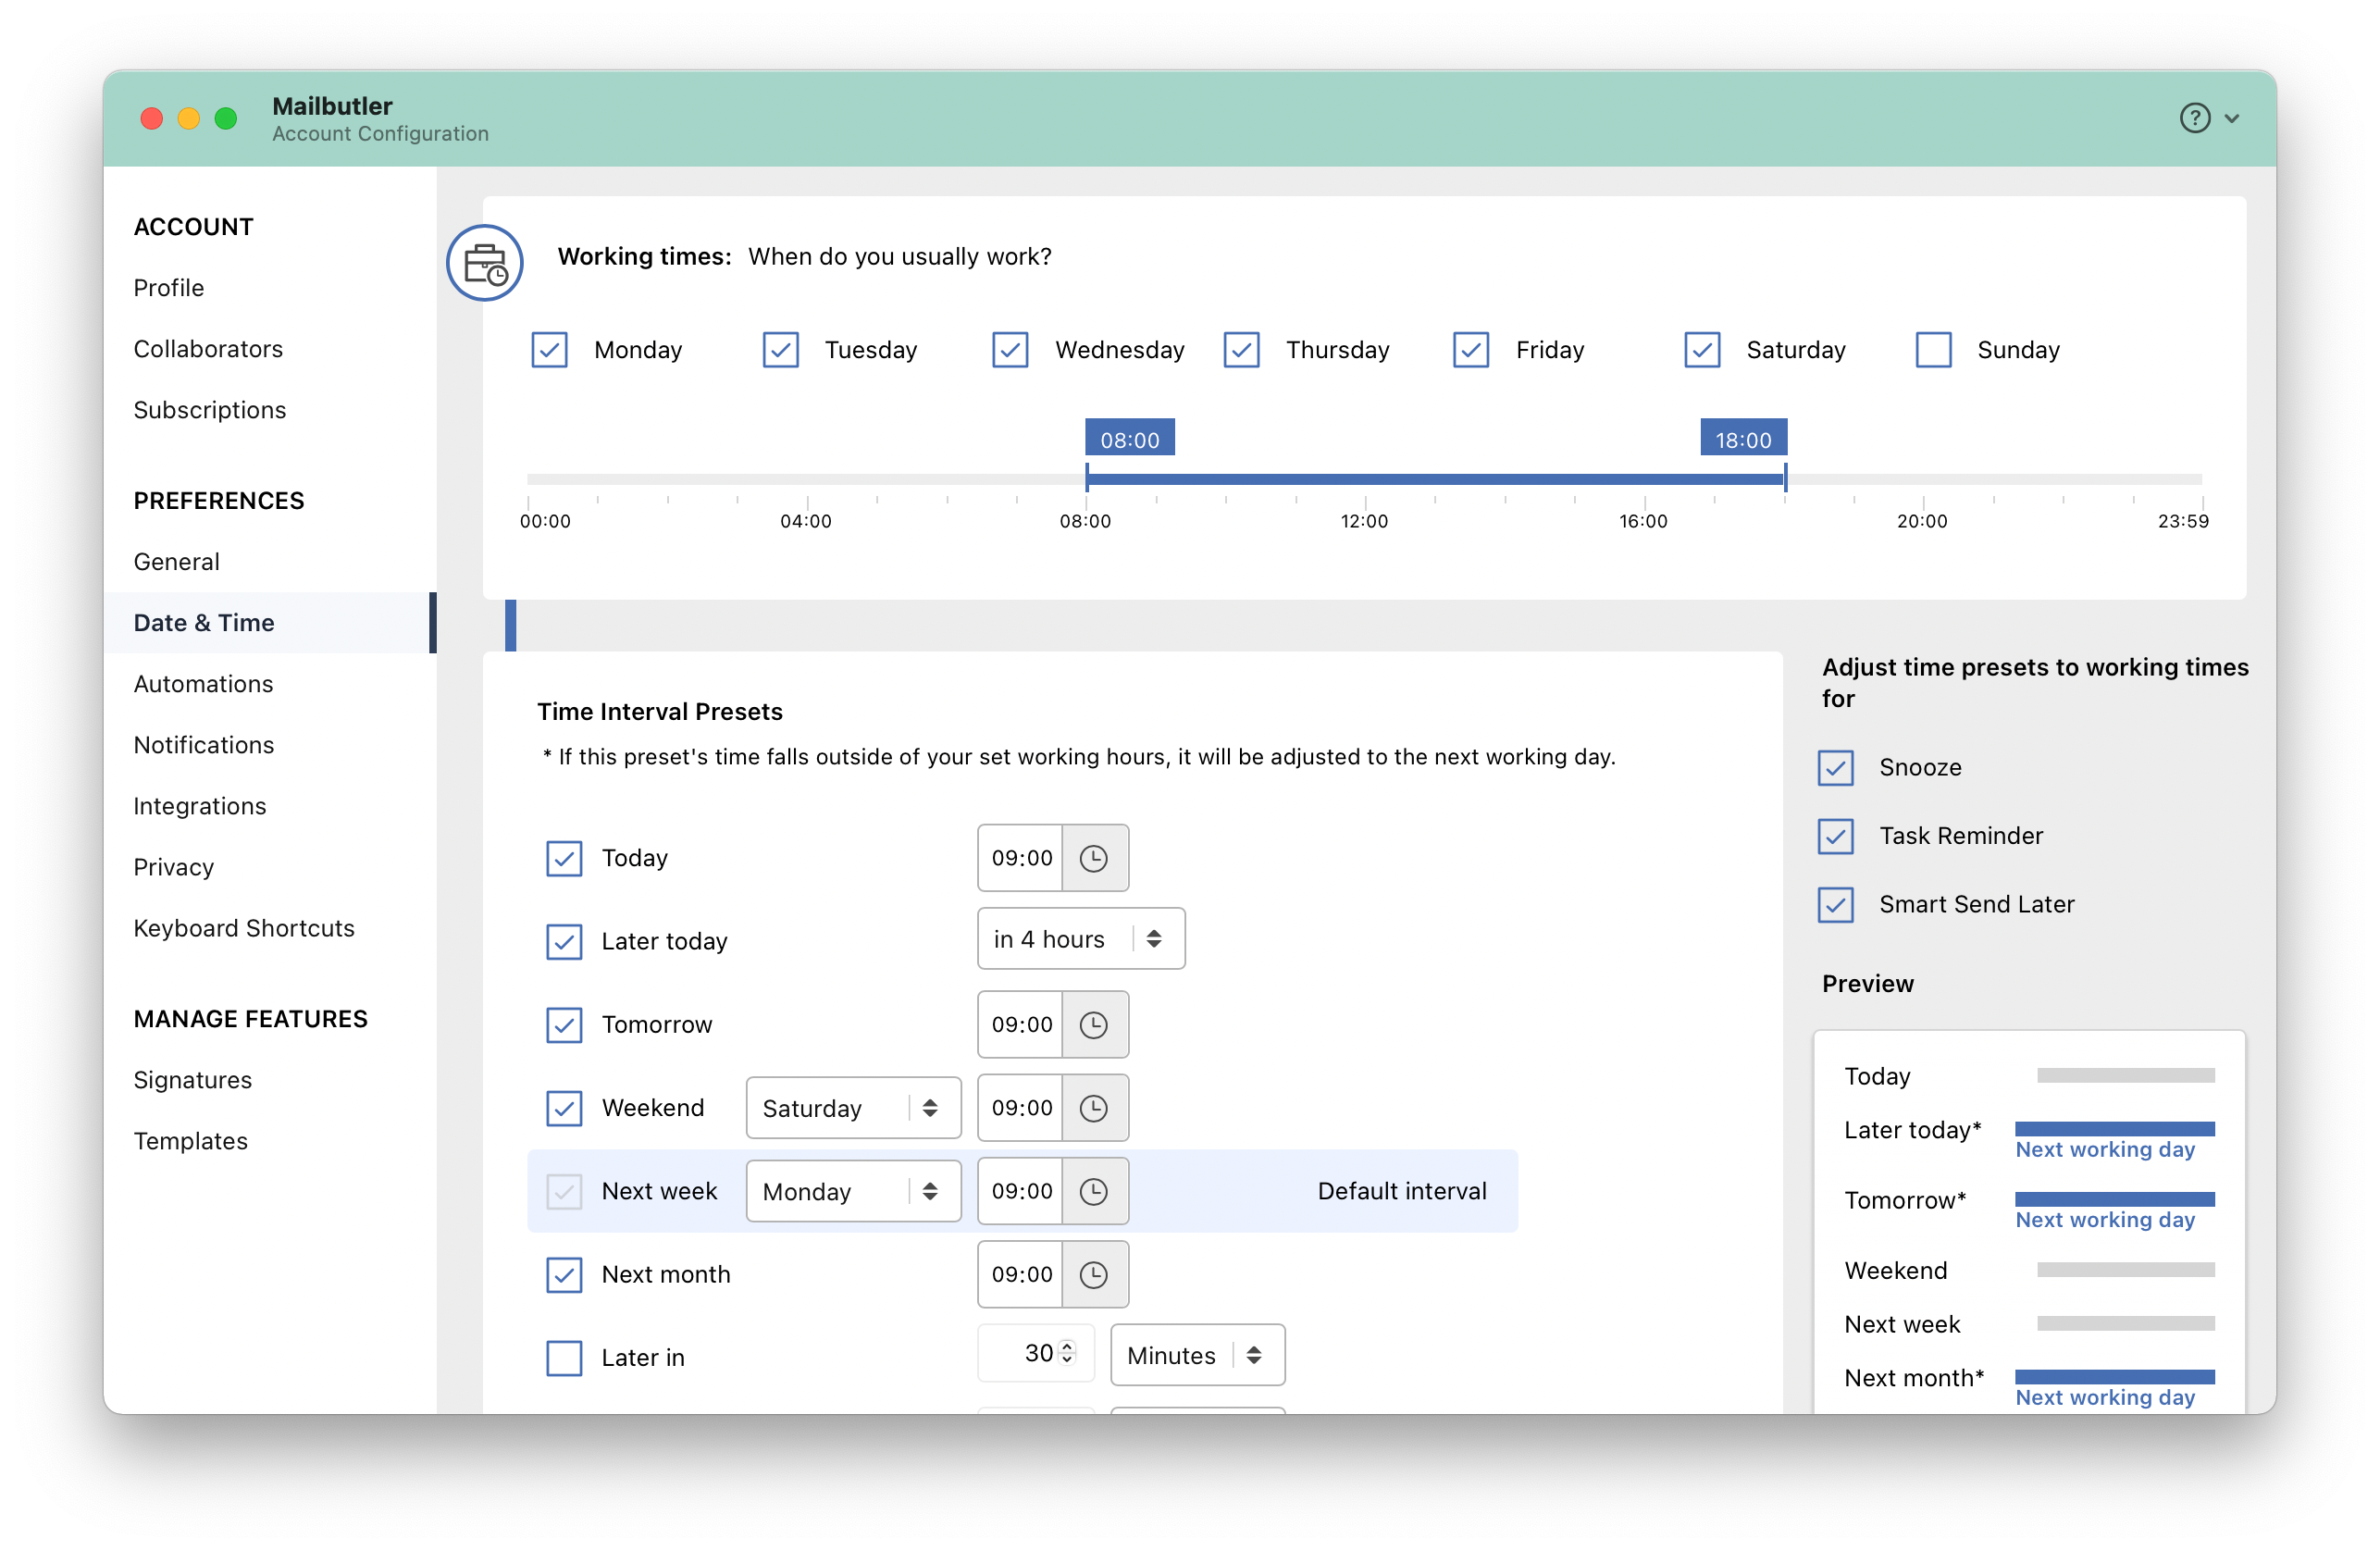Screen dimensions: 2380x1551
Task: Open Collaborators settings
Action: 208,349
